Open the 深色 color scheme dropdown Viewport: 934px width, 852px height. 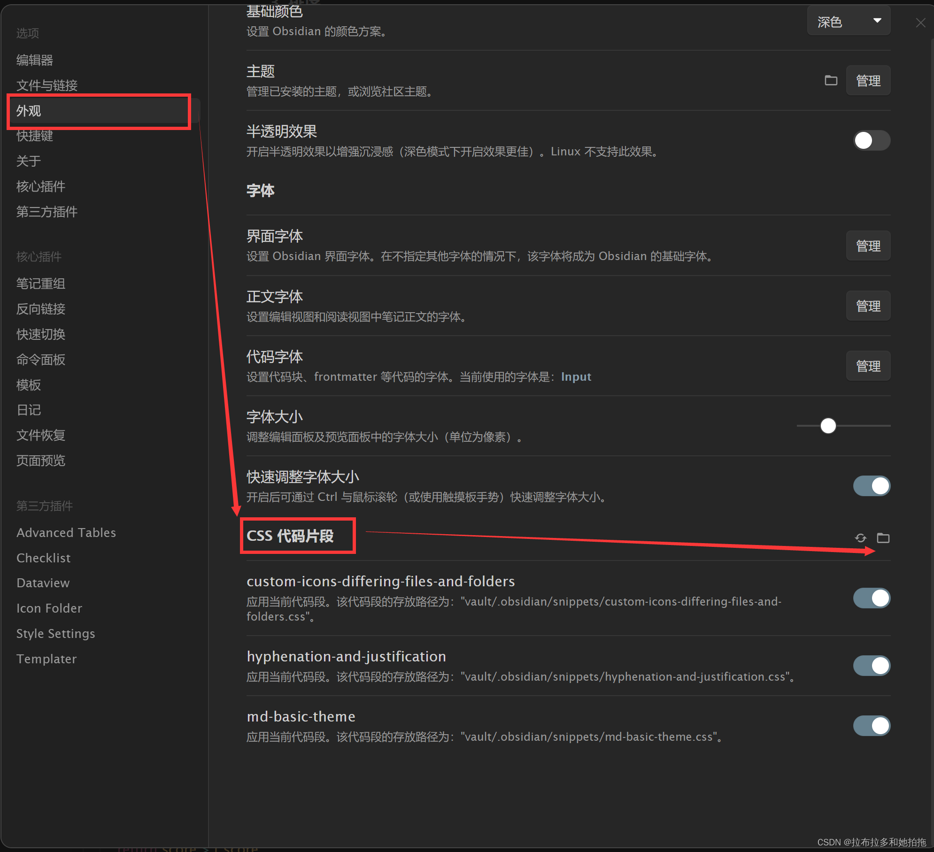849,21
